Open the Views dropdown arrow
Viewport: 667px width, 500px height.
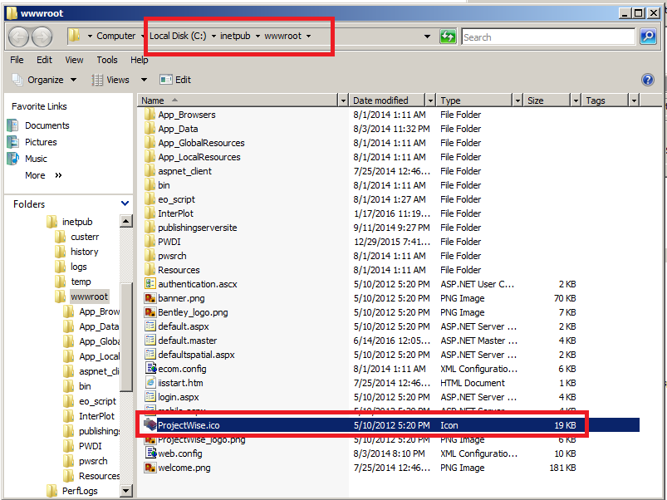144,80
